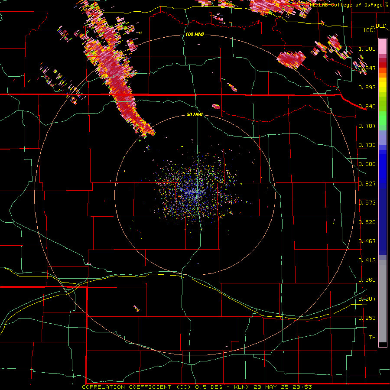Pick the yellow segment of the color bar
Viewport: 390px width, 390px height.
coord(383,85)
